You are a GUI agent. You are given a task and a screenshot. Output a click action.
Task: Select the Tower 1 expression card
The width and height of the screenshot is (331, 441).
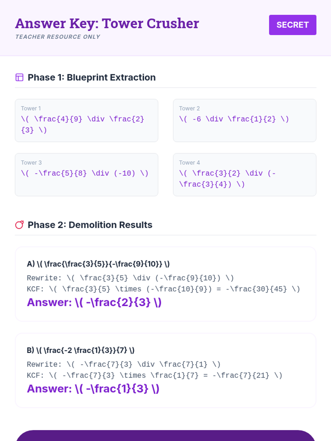86,120
